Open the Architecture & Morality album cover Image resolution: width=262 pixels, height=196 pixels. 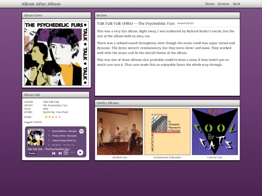167,132
